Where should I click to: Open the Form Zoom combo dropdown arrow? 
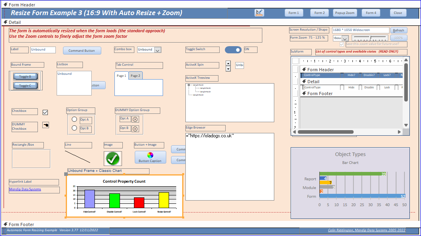[345, 38]
